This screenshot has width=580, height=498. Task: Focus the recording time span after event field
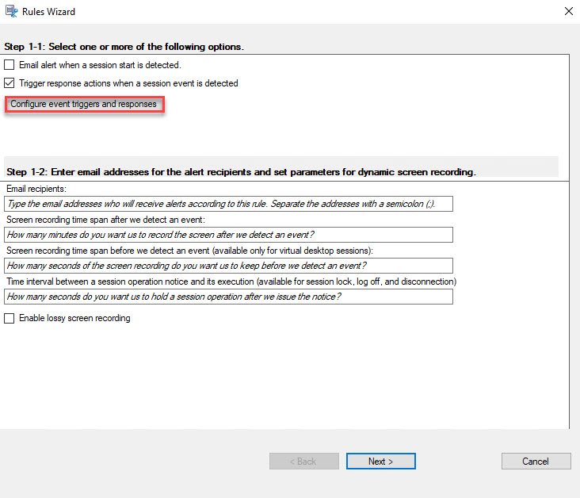click(x=229, y=235)
